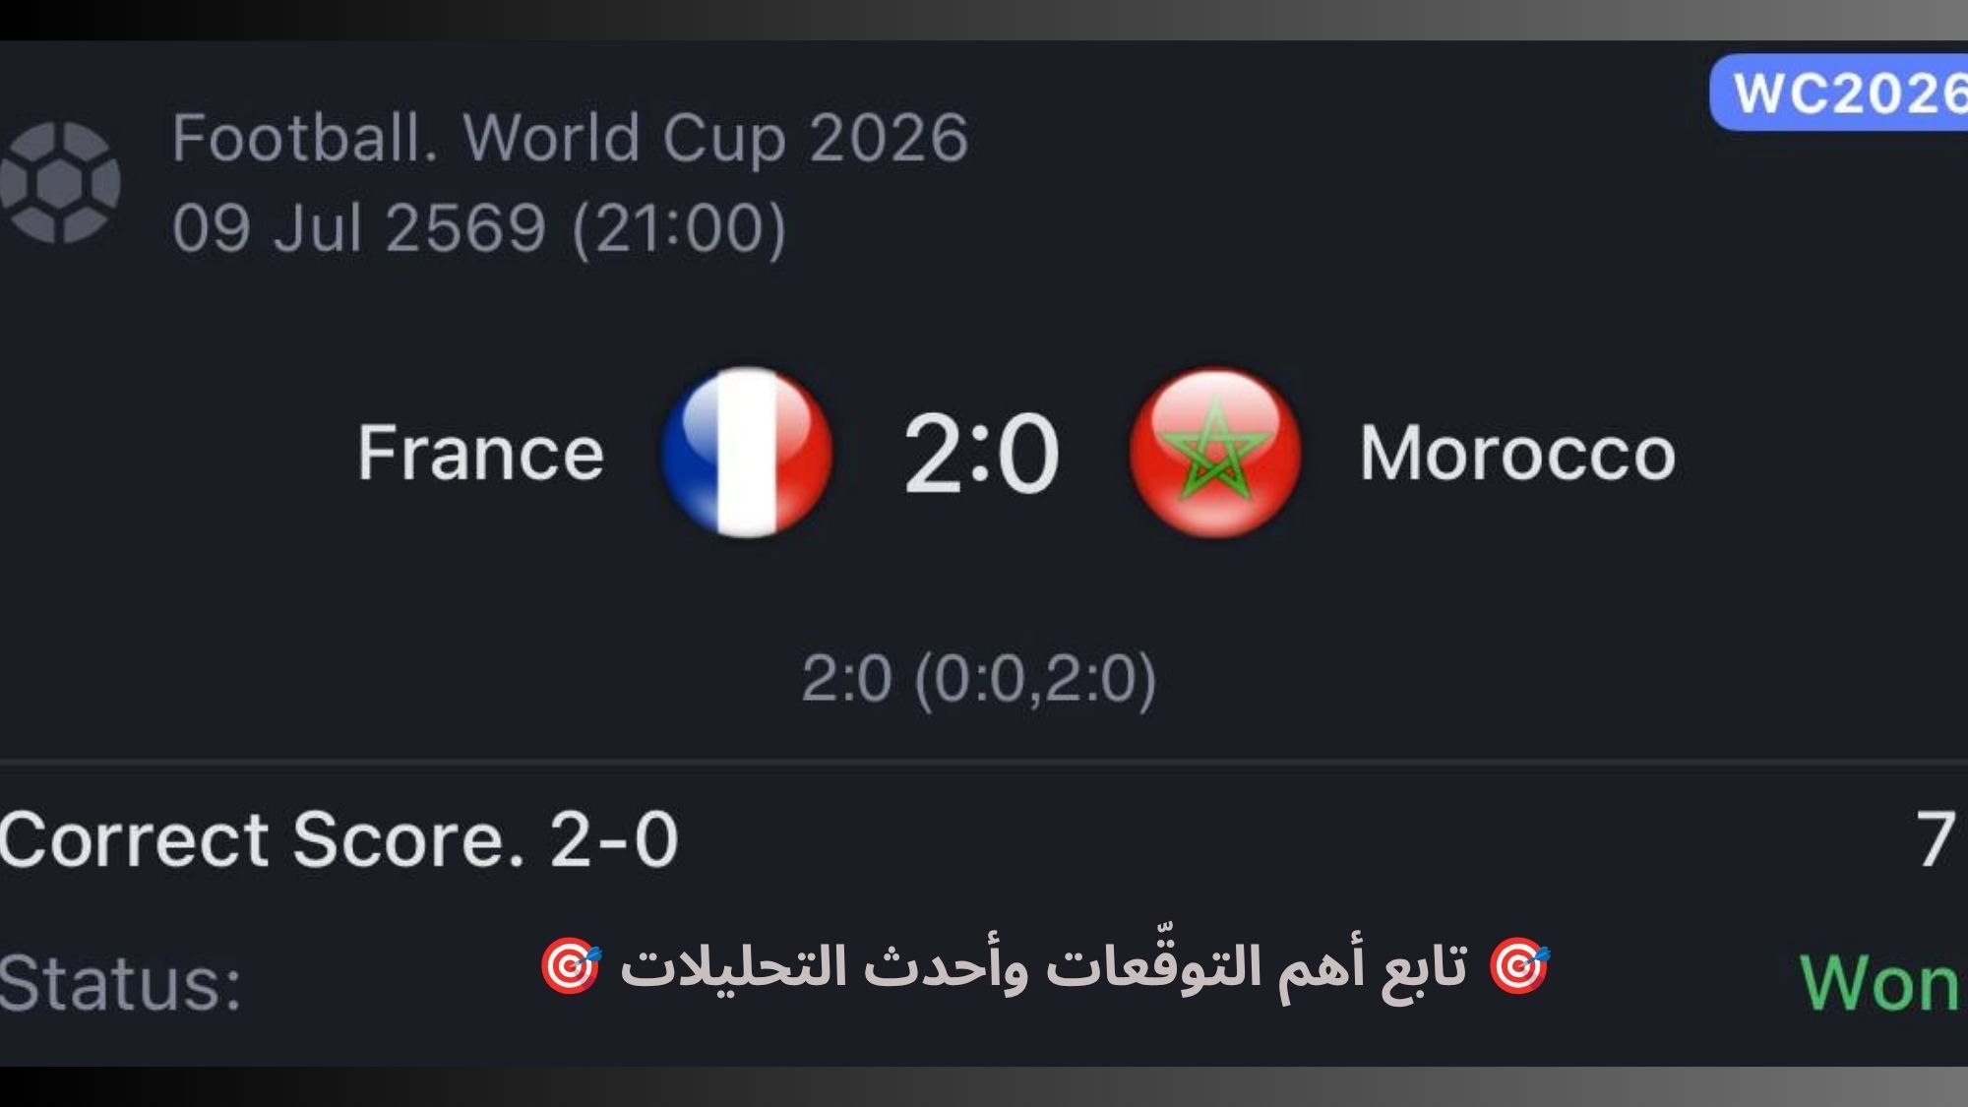
Task: Click the half-time score breakdown 2:0 (0:0,2:0)
Action: [979, 679]
